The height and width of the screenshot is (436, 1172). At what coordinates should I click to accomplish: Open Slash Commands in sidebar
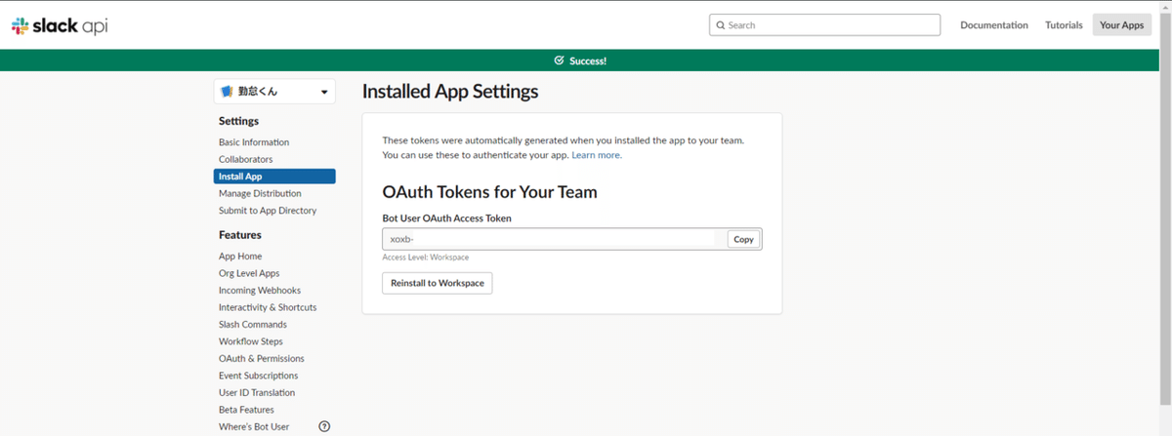point(253,325)
